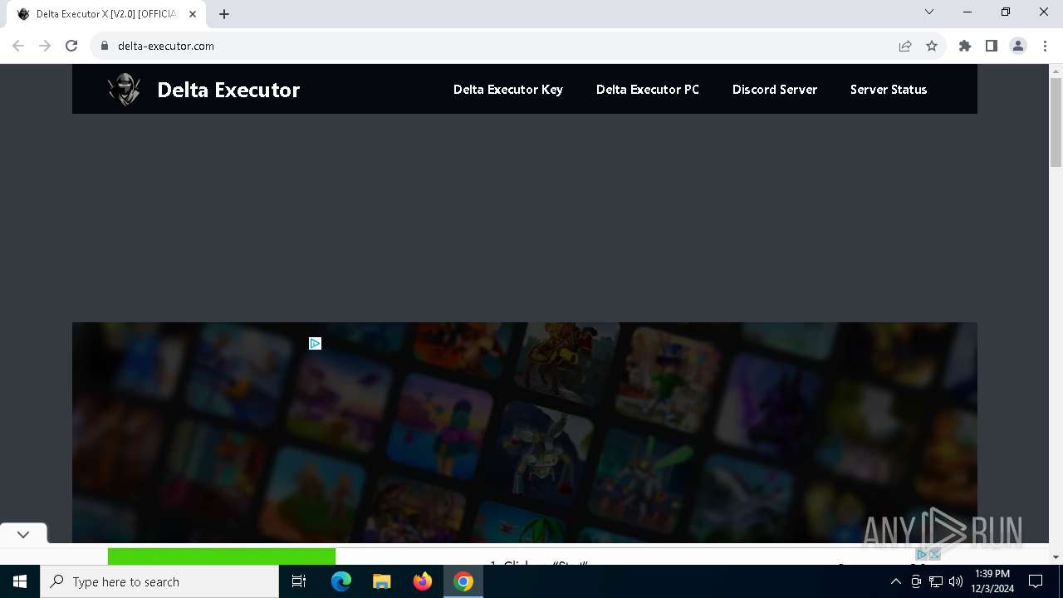Open volume control tray icon
1063x598 pixels.
(956, 581)
